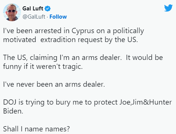This screenshot has width=176, height=134.
Task: Open the Gal Luft display name
Action: click(33, 9)
